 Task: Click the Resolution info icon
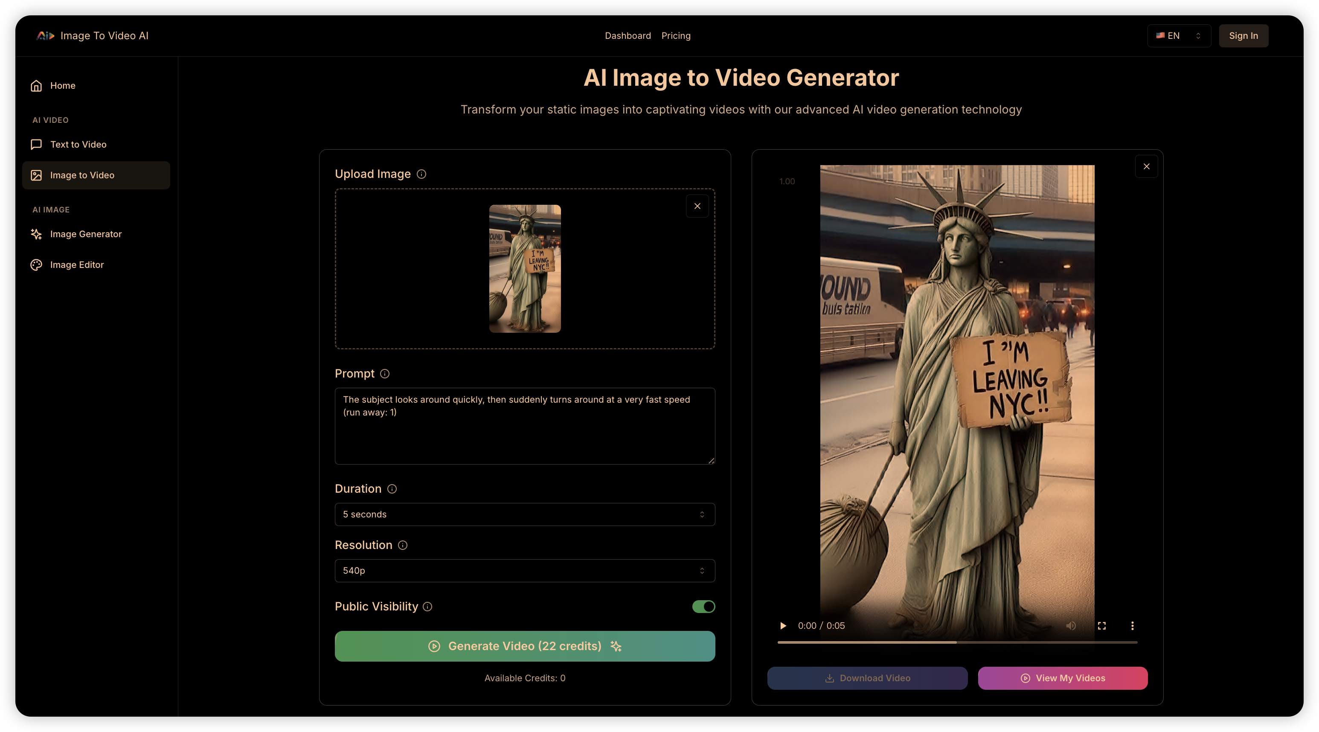[x=403, y=545]
